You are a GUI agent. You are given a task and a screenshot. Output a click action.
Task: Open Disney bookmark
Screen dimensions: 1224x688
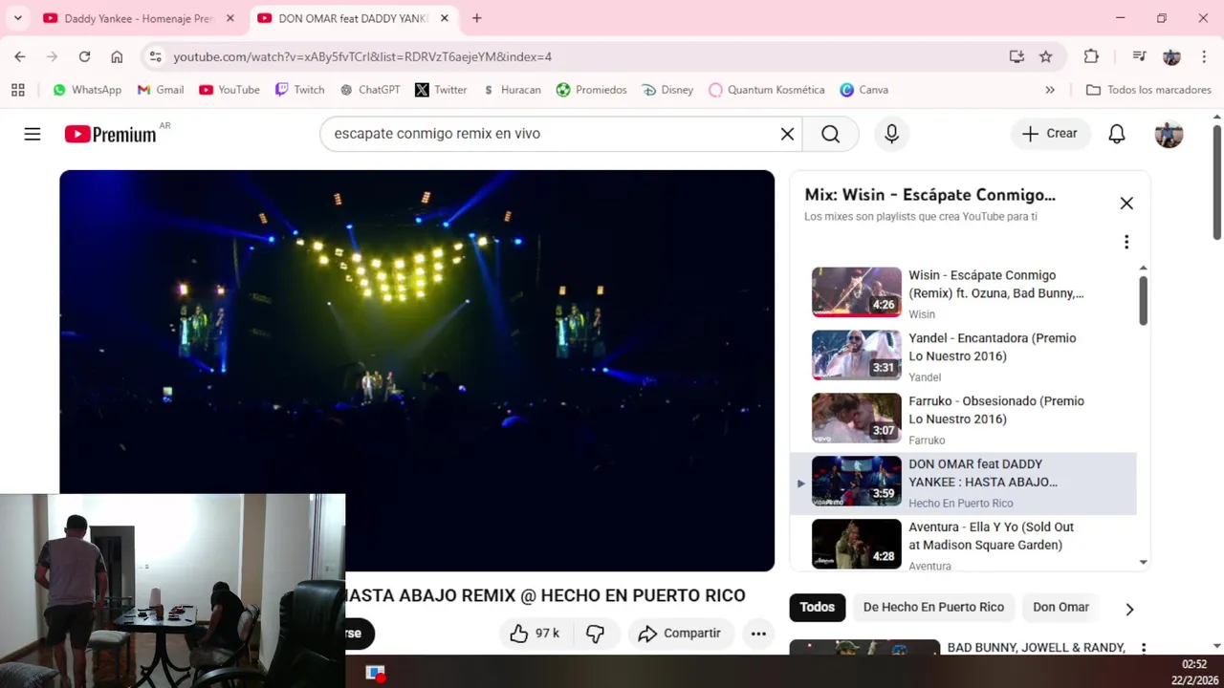point(668,90)
